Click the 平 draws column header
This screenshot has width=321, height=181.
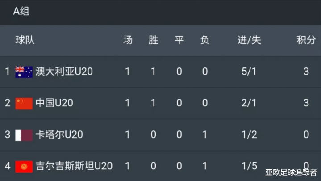(x=179, y=40)
